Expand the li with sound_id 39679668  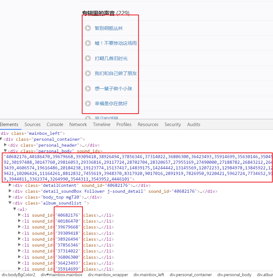pyautogui.click(x=19, y=227)
